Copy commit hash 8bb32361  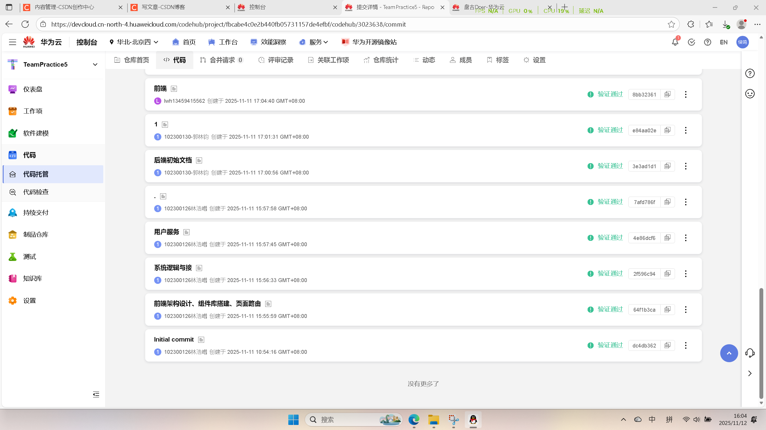667,94
